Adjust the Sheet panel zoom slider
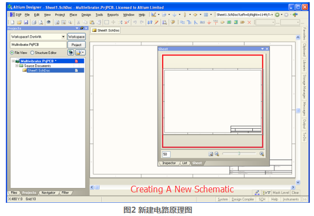314x216 pixels. [x=239, y=154]
